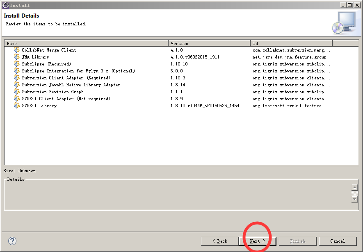Click the Subversion Revision Graph feature icon
Screen dimensions: 363x252
coord(17,92)
